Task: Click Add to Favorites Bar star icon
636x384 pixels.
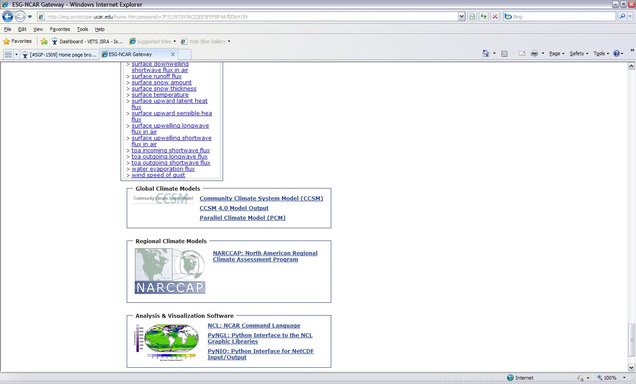Action: click(44, 41)
